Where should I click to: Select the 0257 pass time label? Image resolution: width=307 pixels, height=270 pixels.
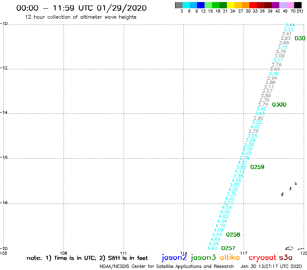[228, 248]
